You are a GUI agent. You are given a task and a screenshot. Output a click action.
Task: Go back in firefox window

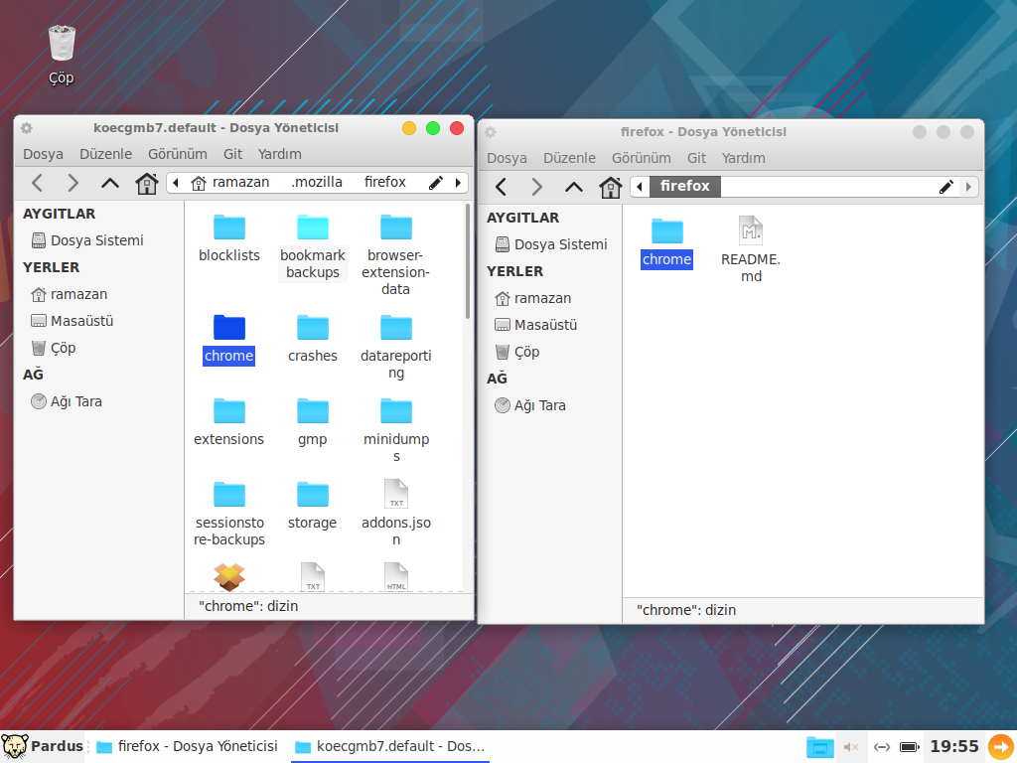click(x=502, y=187)
